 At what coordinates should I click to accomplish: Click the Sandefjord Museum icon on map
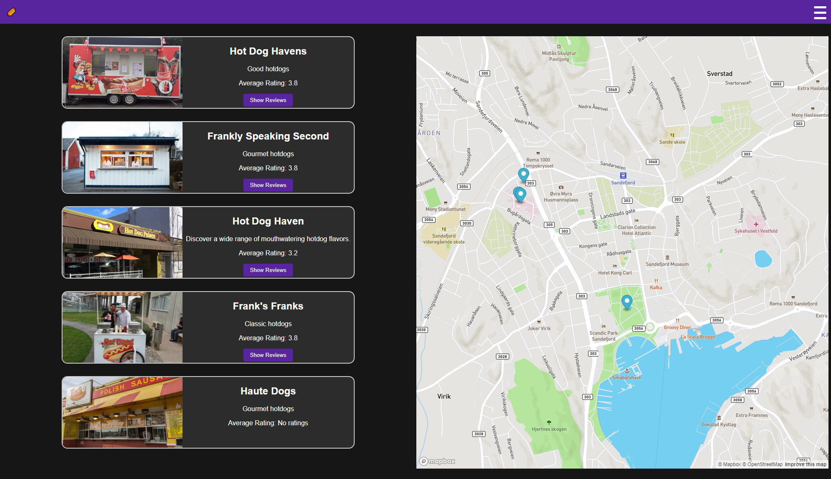click(667, 258)
